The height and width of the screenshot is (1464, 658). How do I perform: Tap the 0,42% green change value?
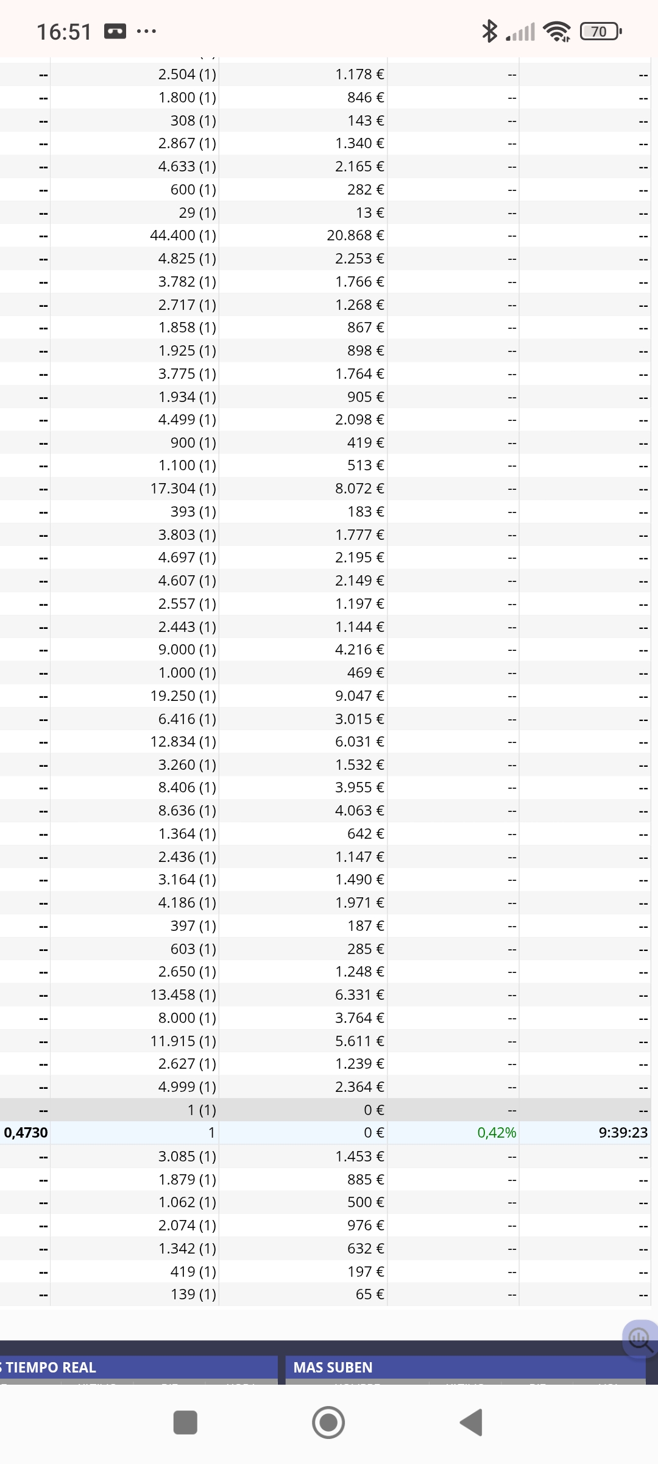pyautogui.click(x=497, y=1133)
